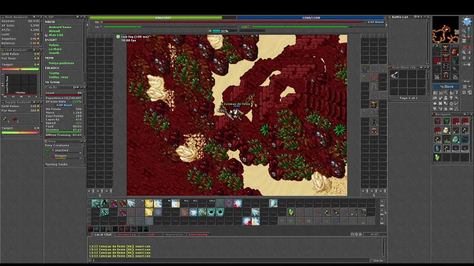Image resolution: width=474 pixels, height=266 pixels.
Task: Open the Store button options dropdown
Action: 466,86
